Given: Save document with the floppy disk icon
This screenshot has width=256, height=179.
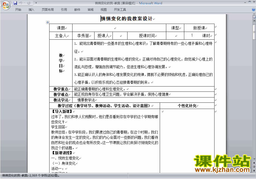Looking at the screenshot, I should (15, 3).
